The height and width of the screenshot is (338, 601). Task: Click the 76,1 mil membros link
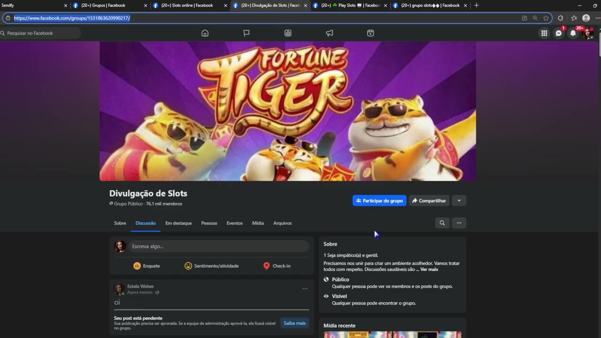[164, 204]
